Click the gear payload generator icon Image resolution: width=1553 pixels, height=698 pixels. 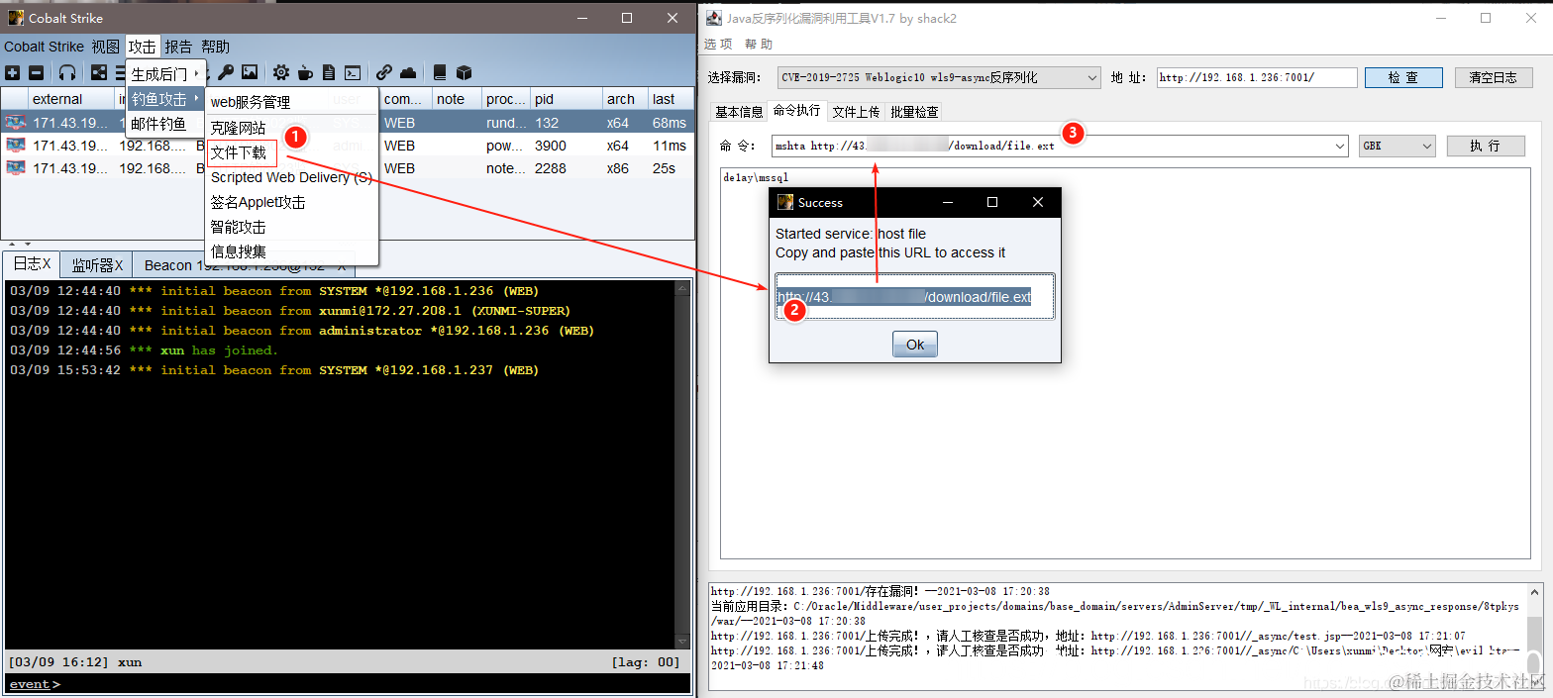pos(281,72)
